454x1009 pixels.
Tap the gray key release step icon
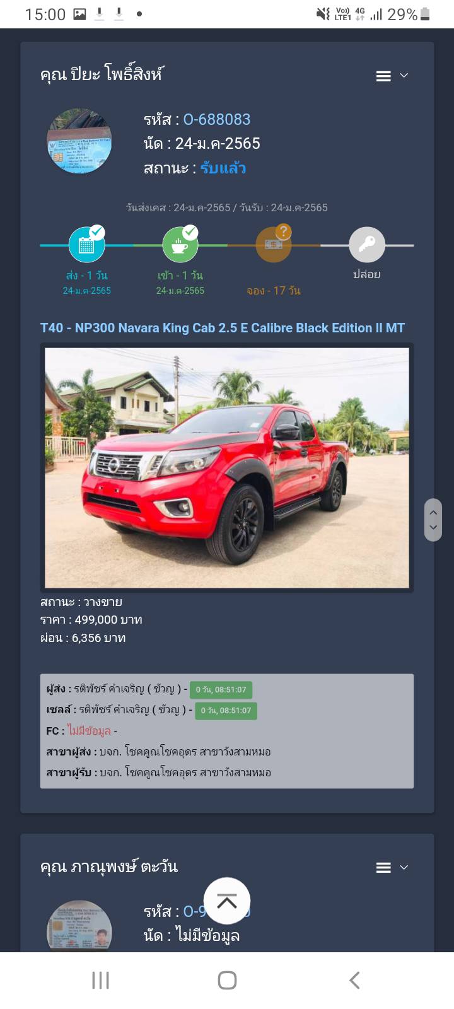[x=367, y=245]
